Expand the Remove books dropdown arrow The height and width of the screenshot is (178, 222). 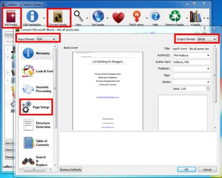coord(187,18)
